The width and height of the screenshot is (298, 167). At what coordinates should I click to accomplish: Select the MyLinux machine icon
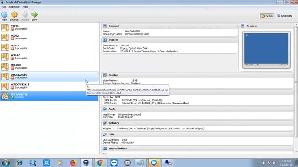tap(5, 67)
